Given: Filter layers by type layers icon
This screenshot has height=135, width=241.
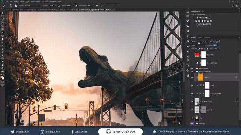Looking at the screenshot, I should coord(211,42).
